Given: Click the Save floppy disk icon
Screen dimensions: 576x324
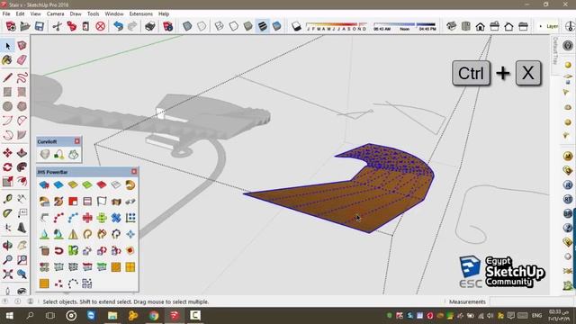Looking at the screenshot, I should pyautogui.click(x=40, y=26).
